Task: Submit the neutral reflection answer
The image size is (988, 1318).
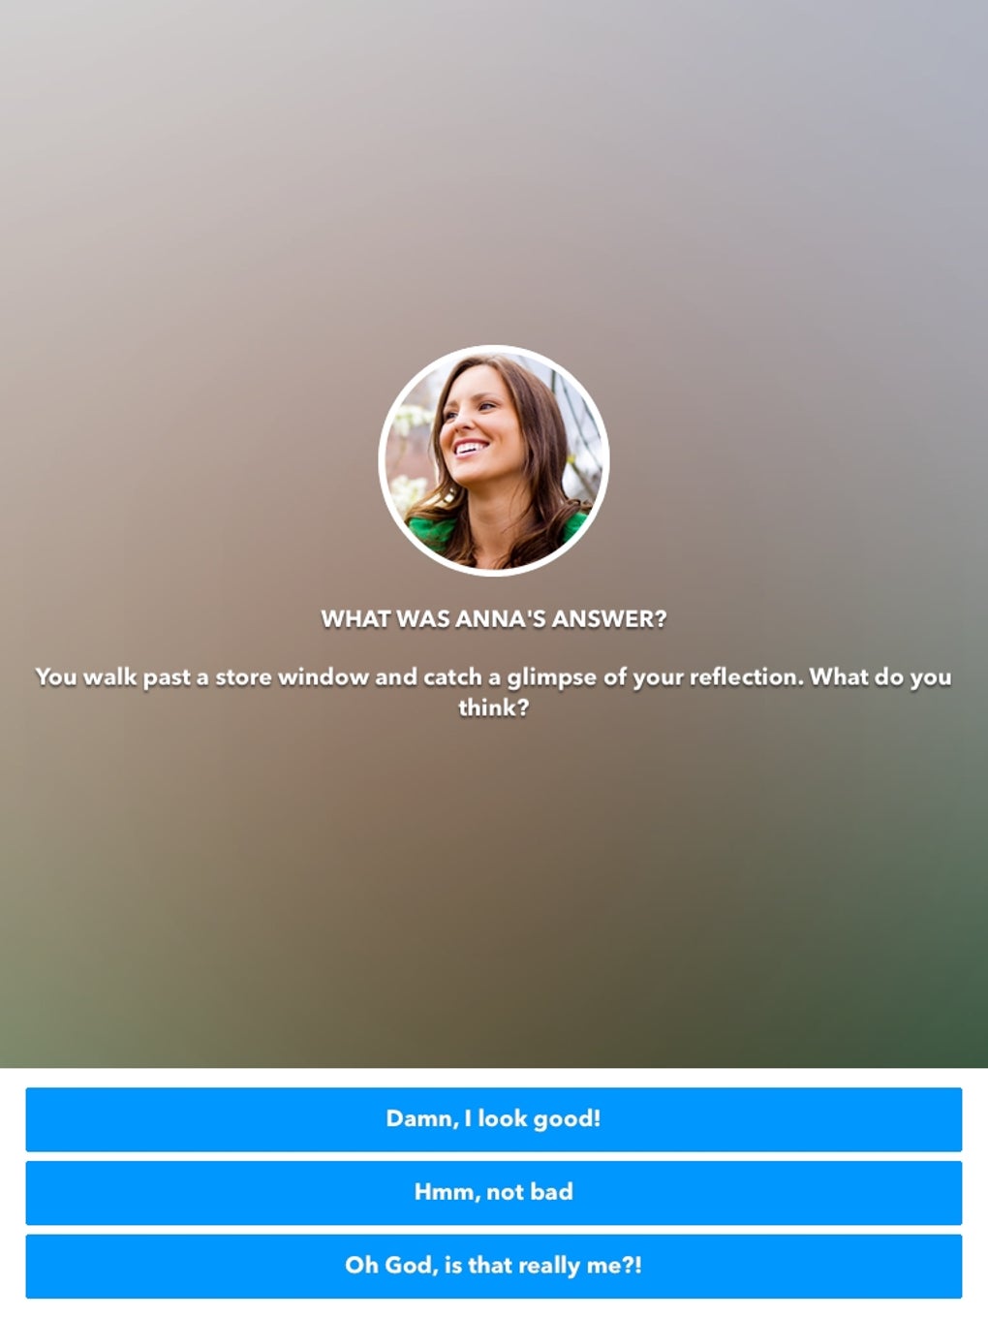Action: 493,1192
